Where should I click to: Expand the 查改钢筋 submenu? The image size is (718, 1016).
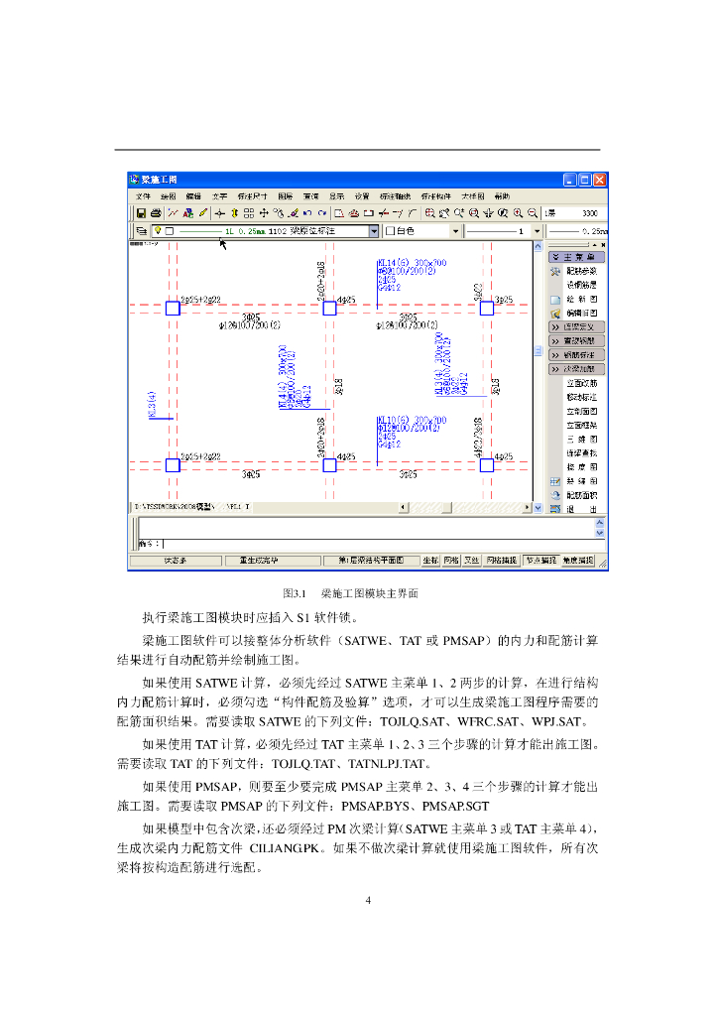click(x=576, y=341)
